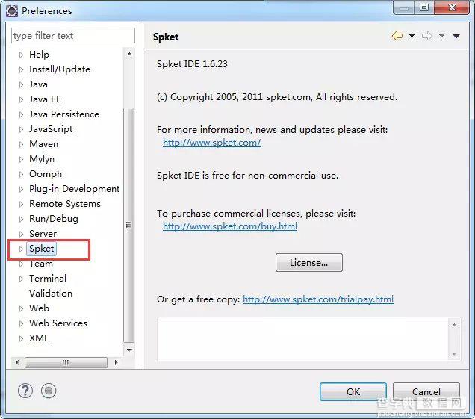Image resolution: width=475 pixels, height=419 pixels.
Task: Select the Mylyn category
Action: click(42, 159)
